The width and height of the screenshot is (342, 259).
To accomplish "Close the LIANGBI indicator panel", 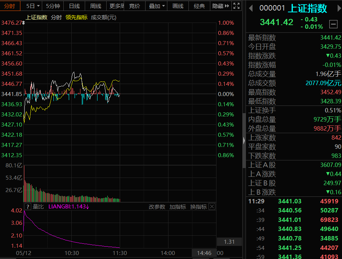I will pos(212,207).
